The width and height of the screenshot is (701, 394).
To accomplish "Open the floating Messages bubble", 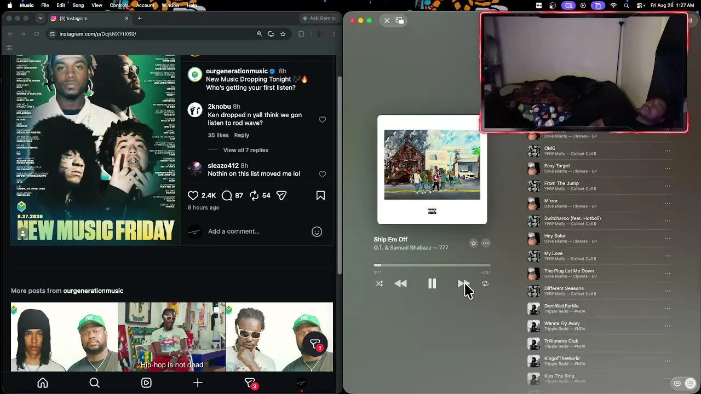I will pyautogui.click(x=315, y=344).
